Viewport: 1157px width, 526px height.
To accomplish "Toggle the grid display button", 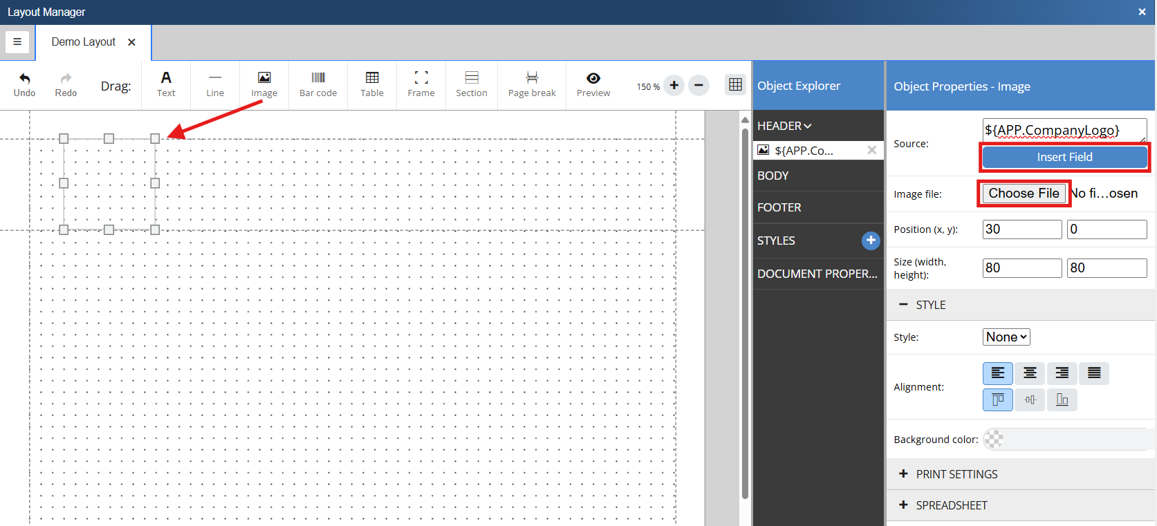I will tap(735, 84).
